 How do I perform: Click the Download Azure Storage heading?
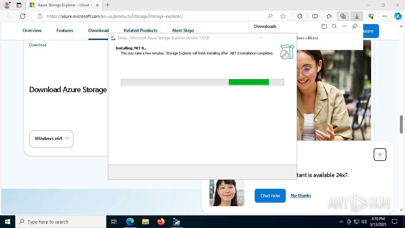pyautogui.click(x=68, y=90)
